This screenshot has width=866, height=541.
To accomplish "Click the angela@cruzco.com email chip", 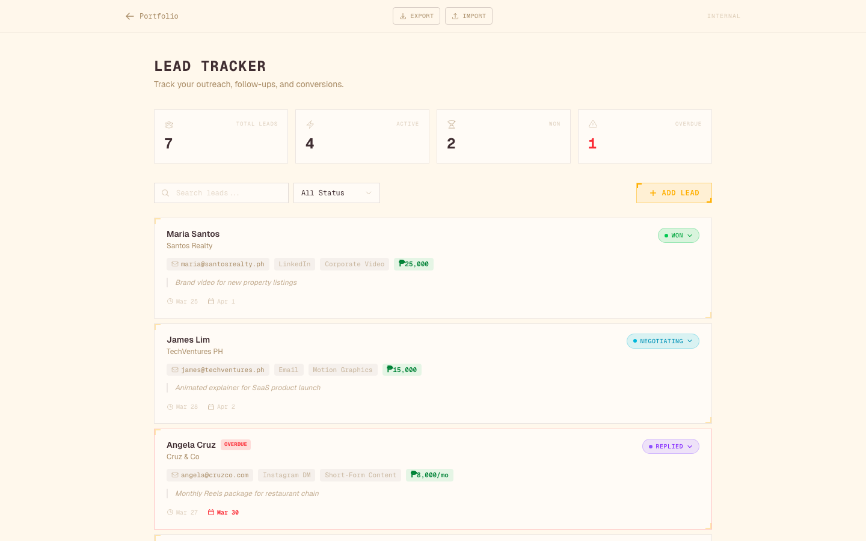I will (210, 475).
